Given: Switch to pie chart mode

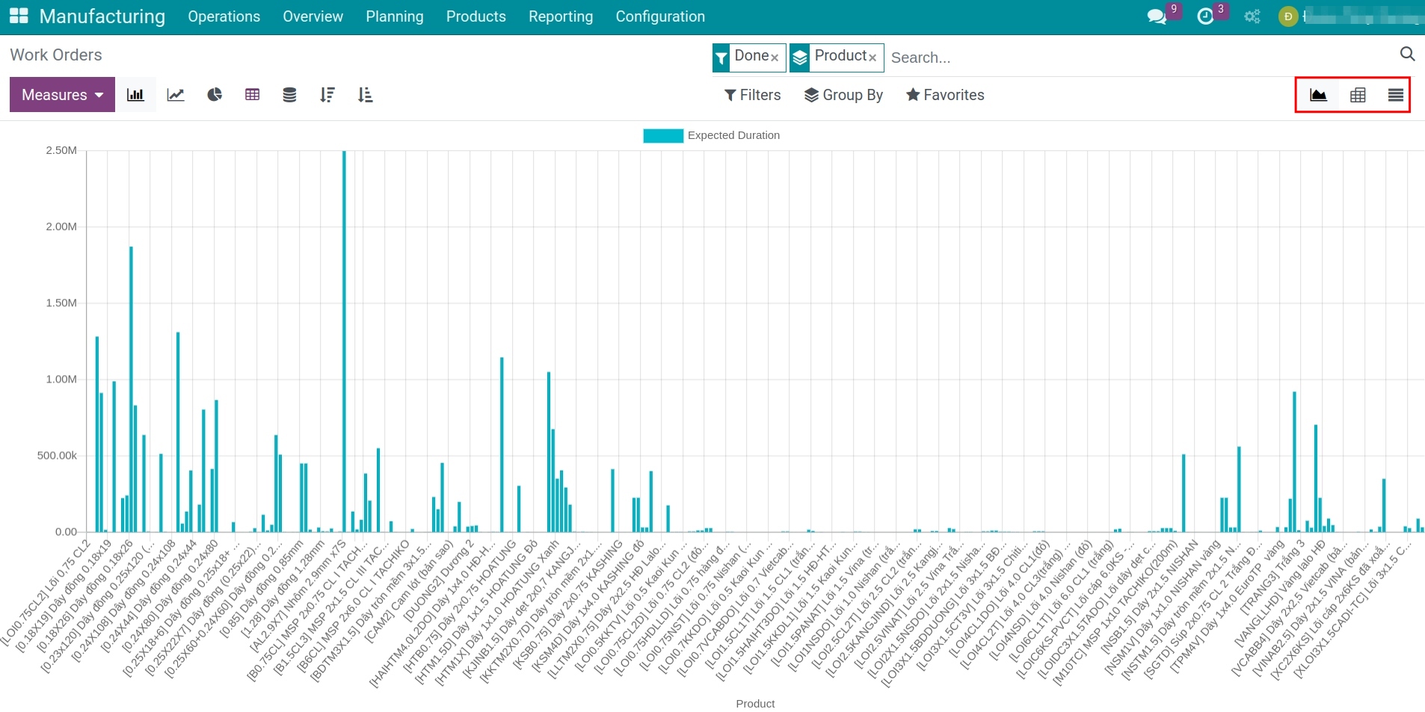Looking at the screenshot, I should point(215,95).
